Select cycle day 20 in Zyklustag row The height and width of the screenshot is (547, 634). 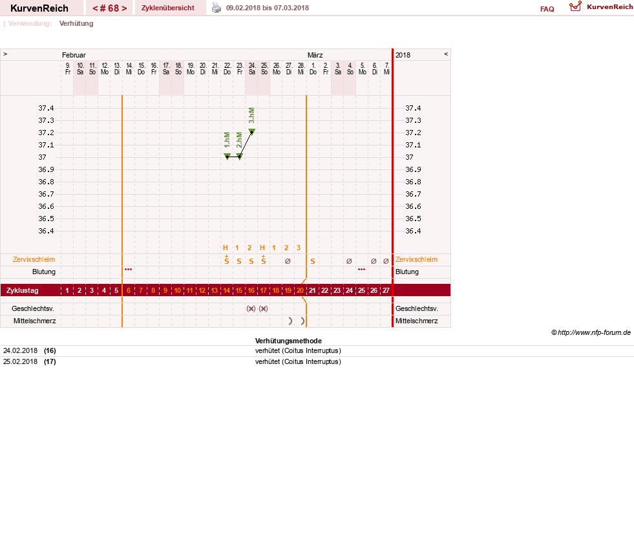click(300, 290)
